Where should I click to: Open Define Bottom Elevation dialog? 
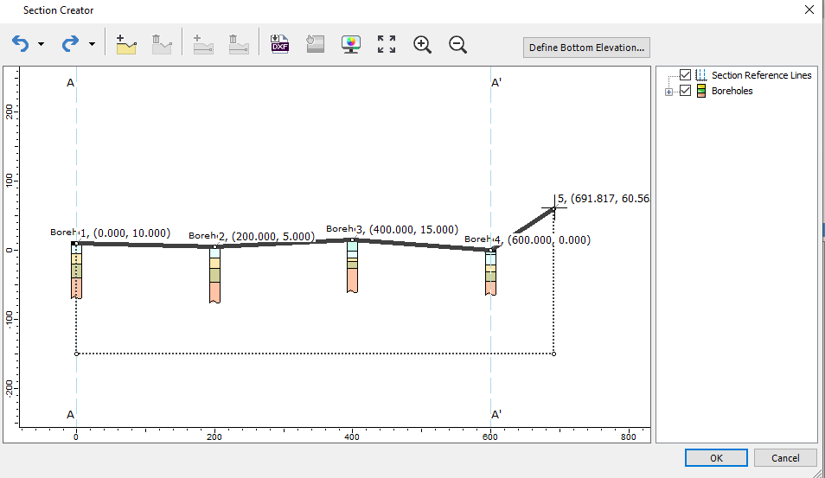[586, 48]
